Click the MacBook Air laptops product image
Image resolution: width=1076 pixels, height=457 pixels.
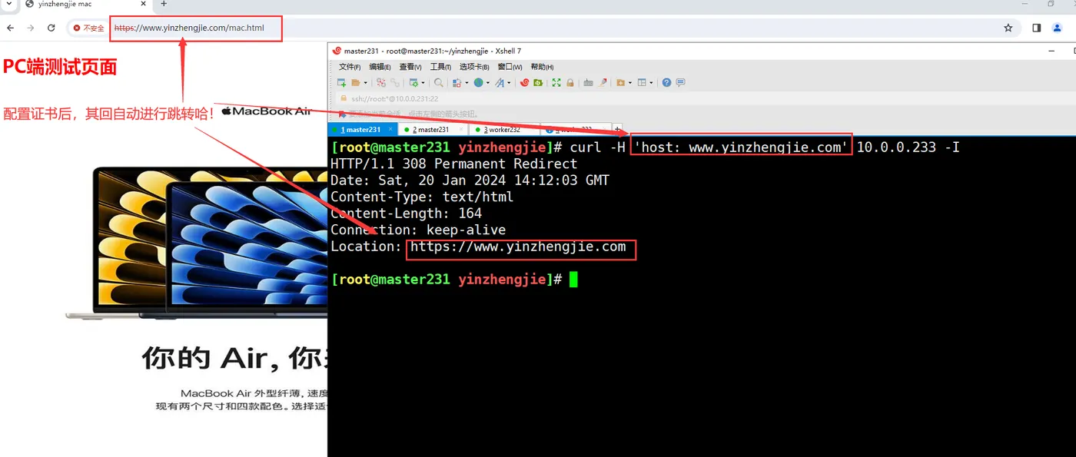pyautogui.click(x=197, y=241)
